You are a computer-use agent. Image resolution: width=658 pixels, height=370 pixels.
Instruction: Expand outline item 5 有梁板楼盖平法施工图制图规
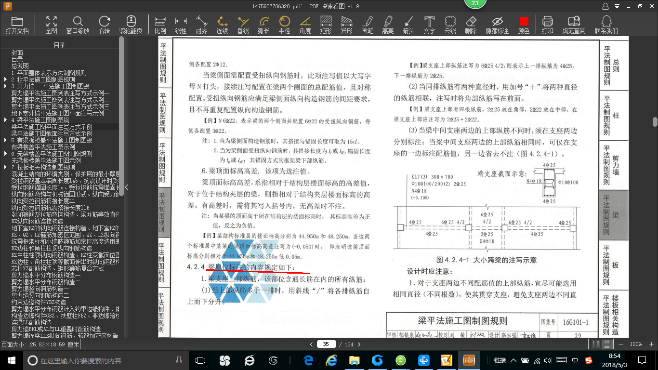coord(6,140)
